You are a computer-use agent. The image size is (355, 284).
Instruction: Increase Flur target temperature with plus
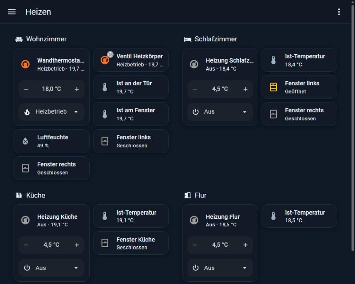click(x=245, y=245)
